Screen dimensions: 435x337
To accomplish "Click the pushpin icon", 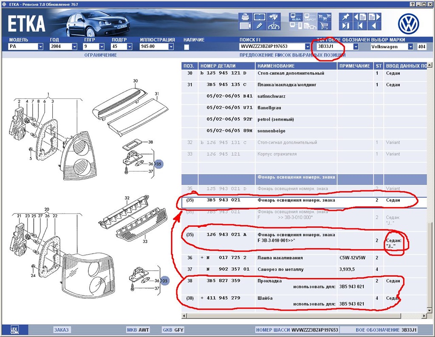I will (x=346, y=17).
